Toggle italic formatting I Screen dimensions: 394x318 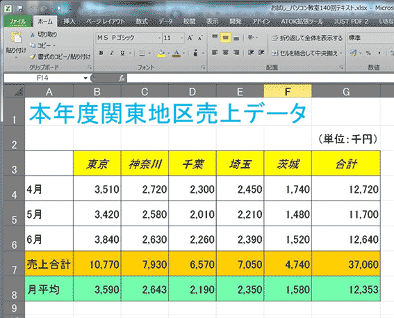tap(112, 53)
